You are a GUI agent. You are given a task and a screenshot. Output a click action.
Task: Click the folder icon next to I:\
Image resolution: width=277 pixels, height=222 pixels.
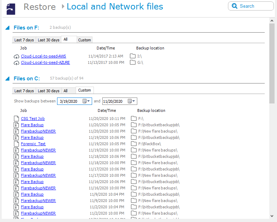132,56
